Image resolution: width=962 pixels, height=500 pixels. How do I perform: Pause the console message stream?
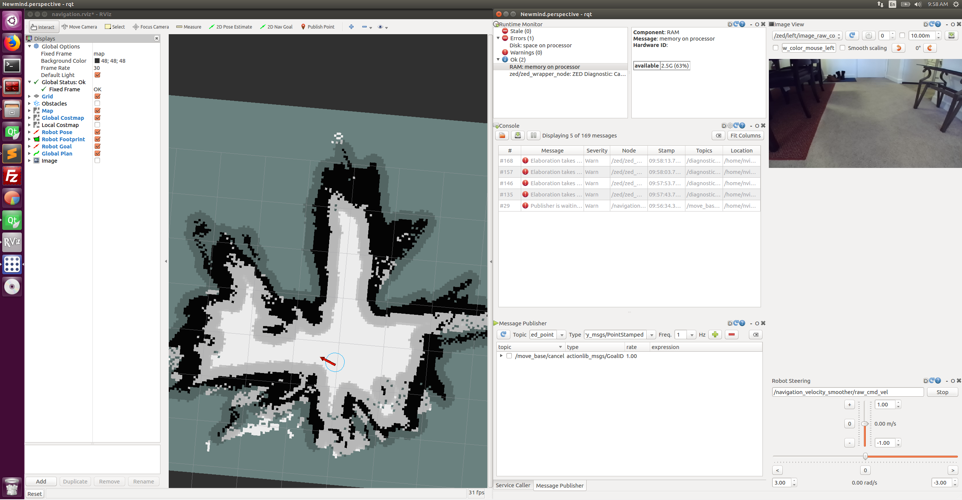[x=533, y=136]
